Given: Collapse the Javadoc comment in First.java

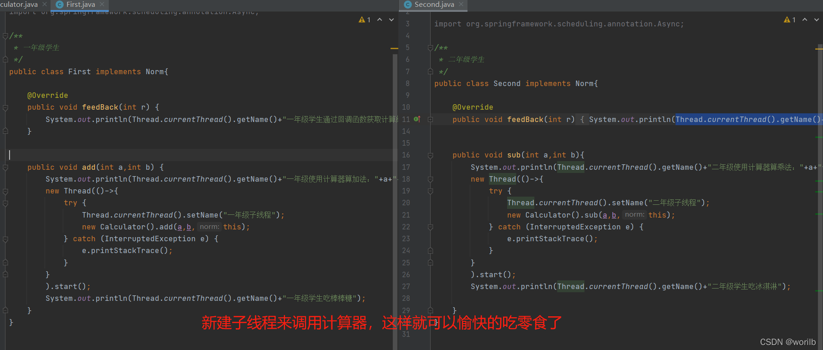Looking at the screenshot, I should click(5, 36).
